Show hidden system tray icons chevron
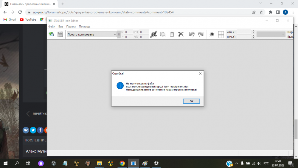This screenshot has height=168, width=298. (x=237, y=164)
